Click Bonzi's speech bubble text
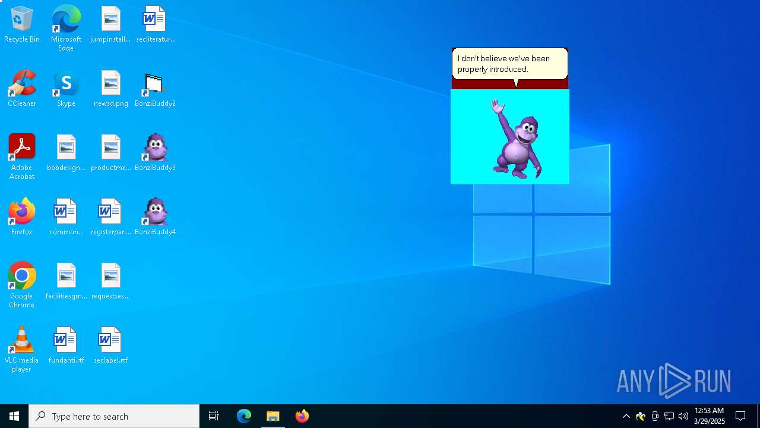This screenshot has height=428, width=760. (503, 64)
